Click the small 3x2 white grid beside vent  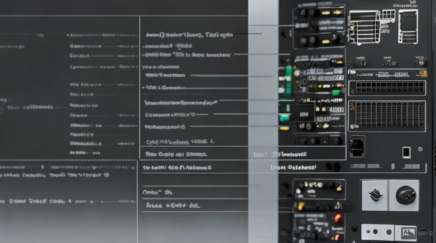pyautogui.click(x=388, y=14)
